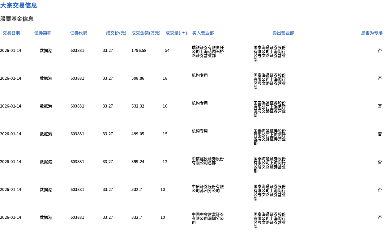Click volume value 18

tap(165, 78)
